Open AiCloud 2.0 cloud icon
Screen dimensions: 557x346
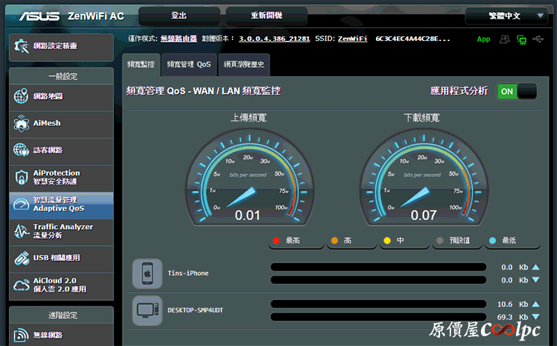22,285
